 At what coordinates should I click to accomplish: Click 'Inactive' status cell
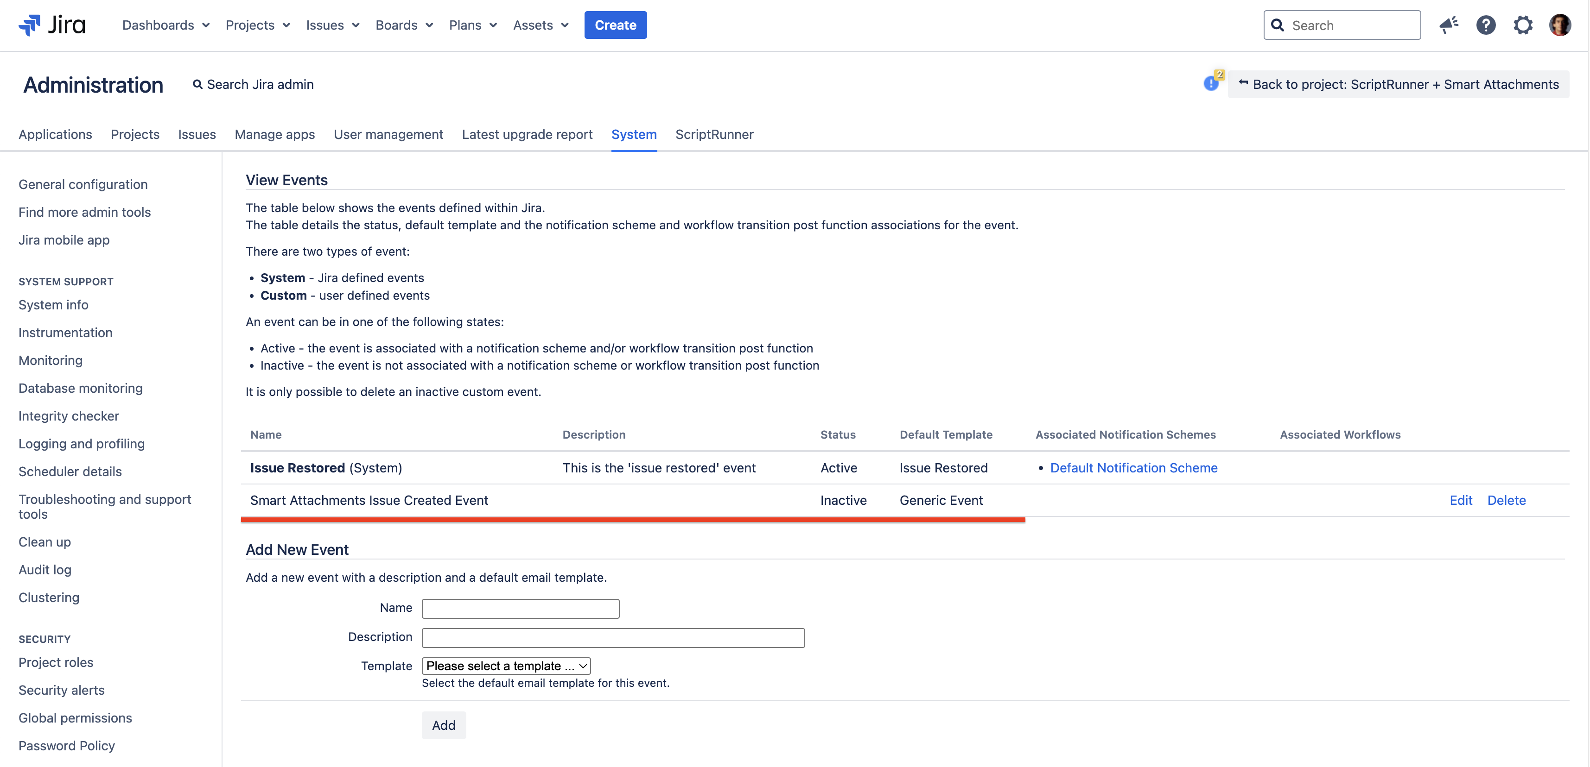pyautogui.click(x=843, y=500)
